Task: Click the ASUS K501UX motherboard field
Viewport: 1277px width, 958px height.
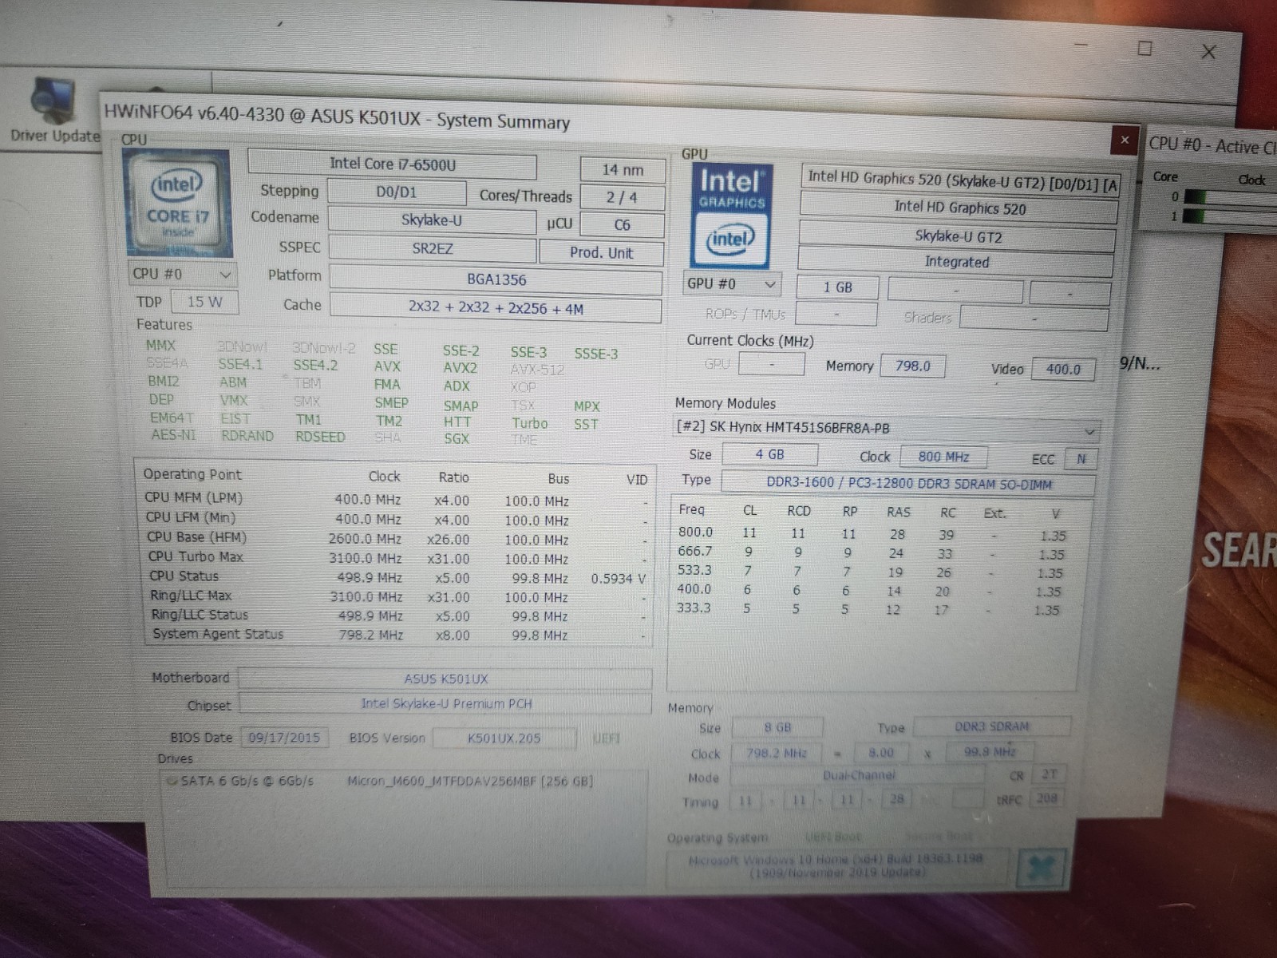Action: [445, 679]
